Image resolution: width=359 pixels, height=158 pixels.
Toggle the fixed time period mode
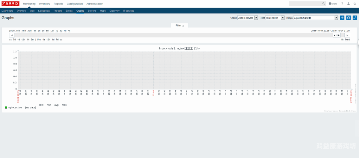pyautogui.click(x=347, y=39)
